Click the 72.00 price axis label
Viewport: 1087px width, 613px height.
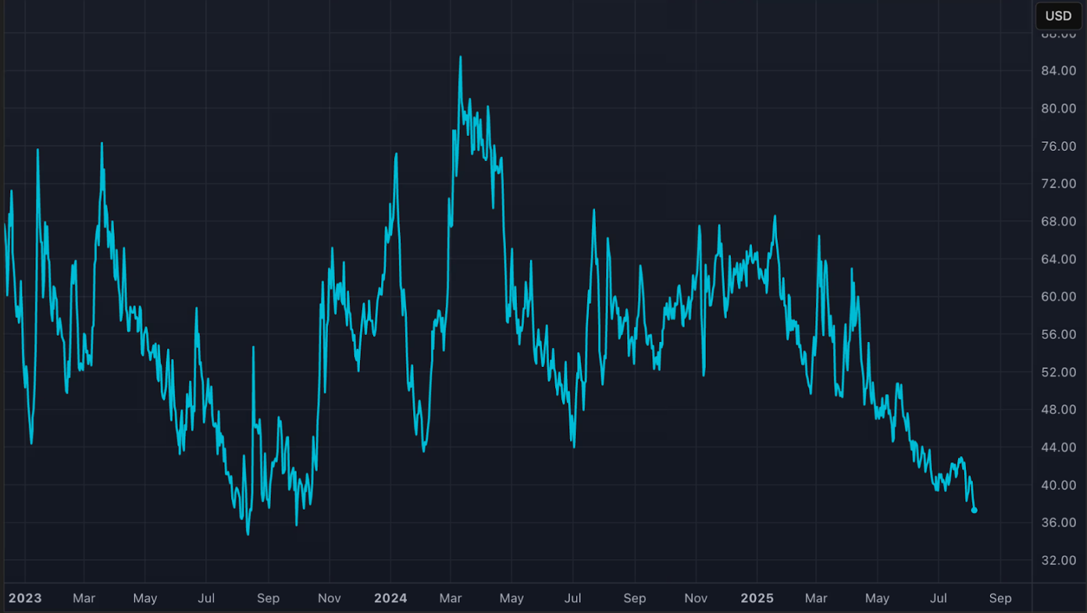[1058, 183]
